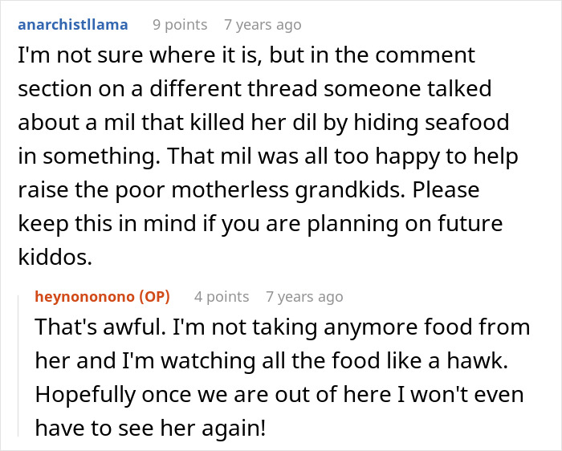Click the "9 points" score label

tap(179, 25)
